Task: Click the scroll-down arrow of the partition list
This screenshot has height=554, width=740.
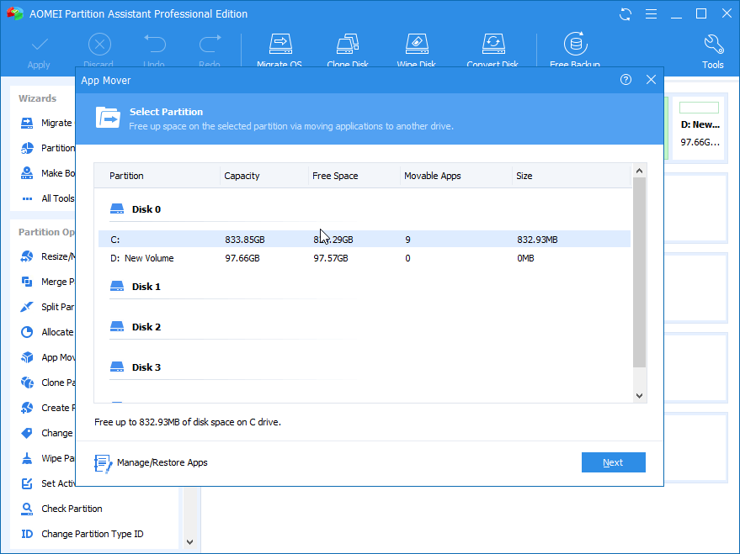Action: click(639, 394)
